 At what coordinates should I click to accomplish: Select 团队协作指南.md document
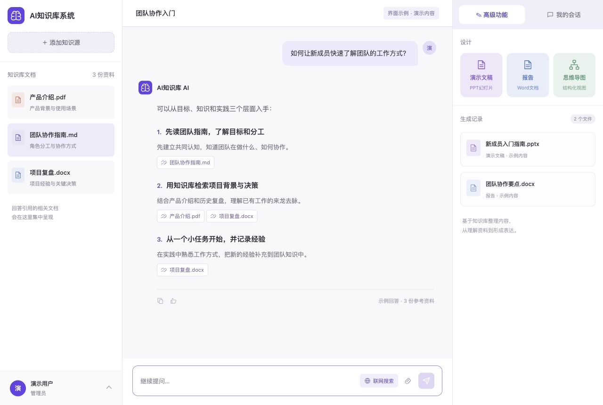[x=61, y=140]
